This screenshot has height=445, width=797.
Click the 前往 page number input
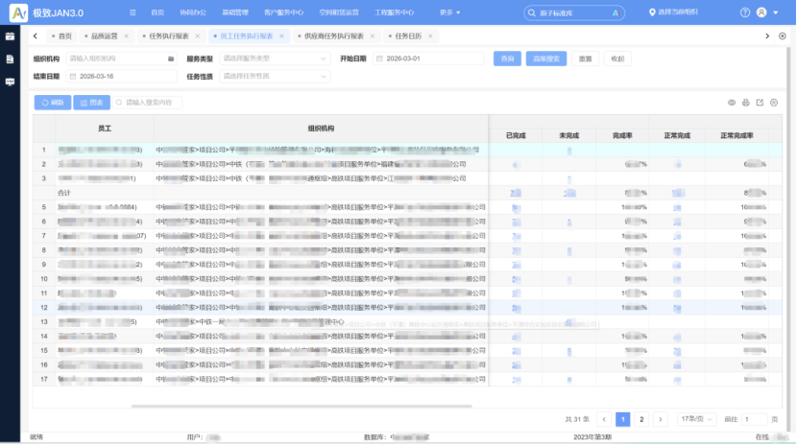click(x=755, y=419)
